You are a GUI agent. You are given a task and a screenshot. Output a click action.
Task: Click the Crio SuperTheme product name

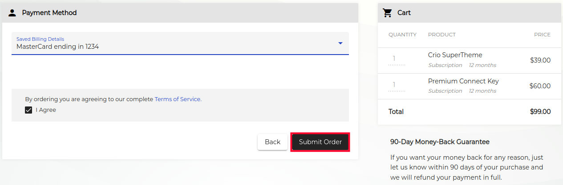tap(455, 55)
